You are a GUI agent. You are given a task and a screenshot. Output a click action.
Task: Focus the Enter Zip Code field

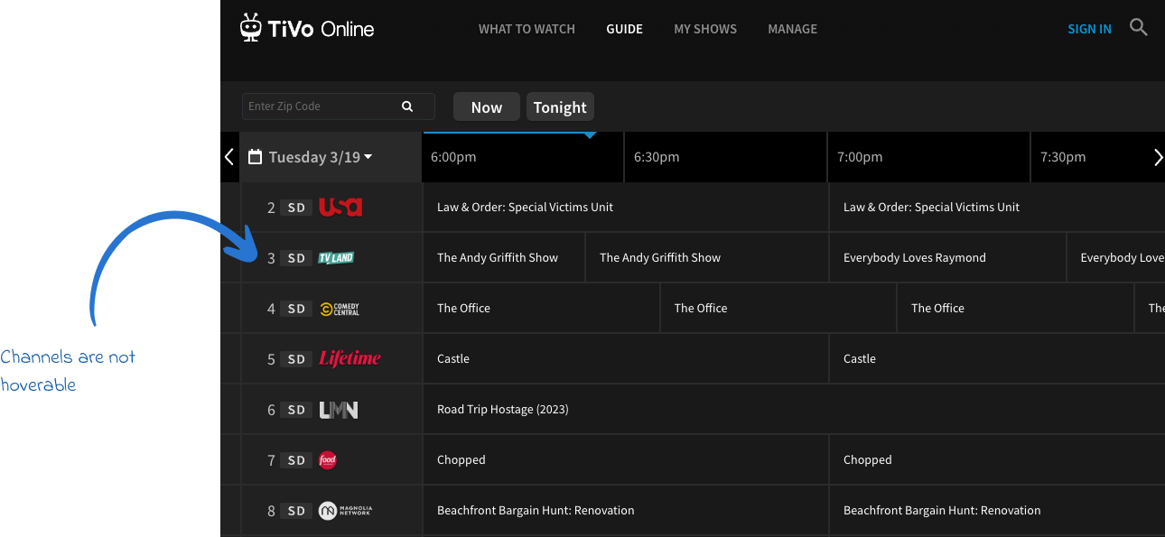click(x=339, y=106)
